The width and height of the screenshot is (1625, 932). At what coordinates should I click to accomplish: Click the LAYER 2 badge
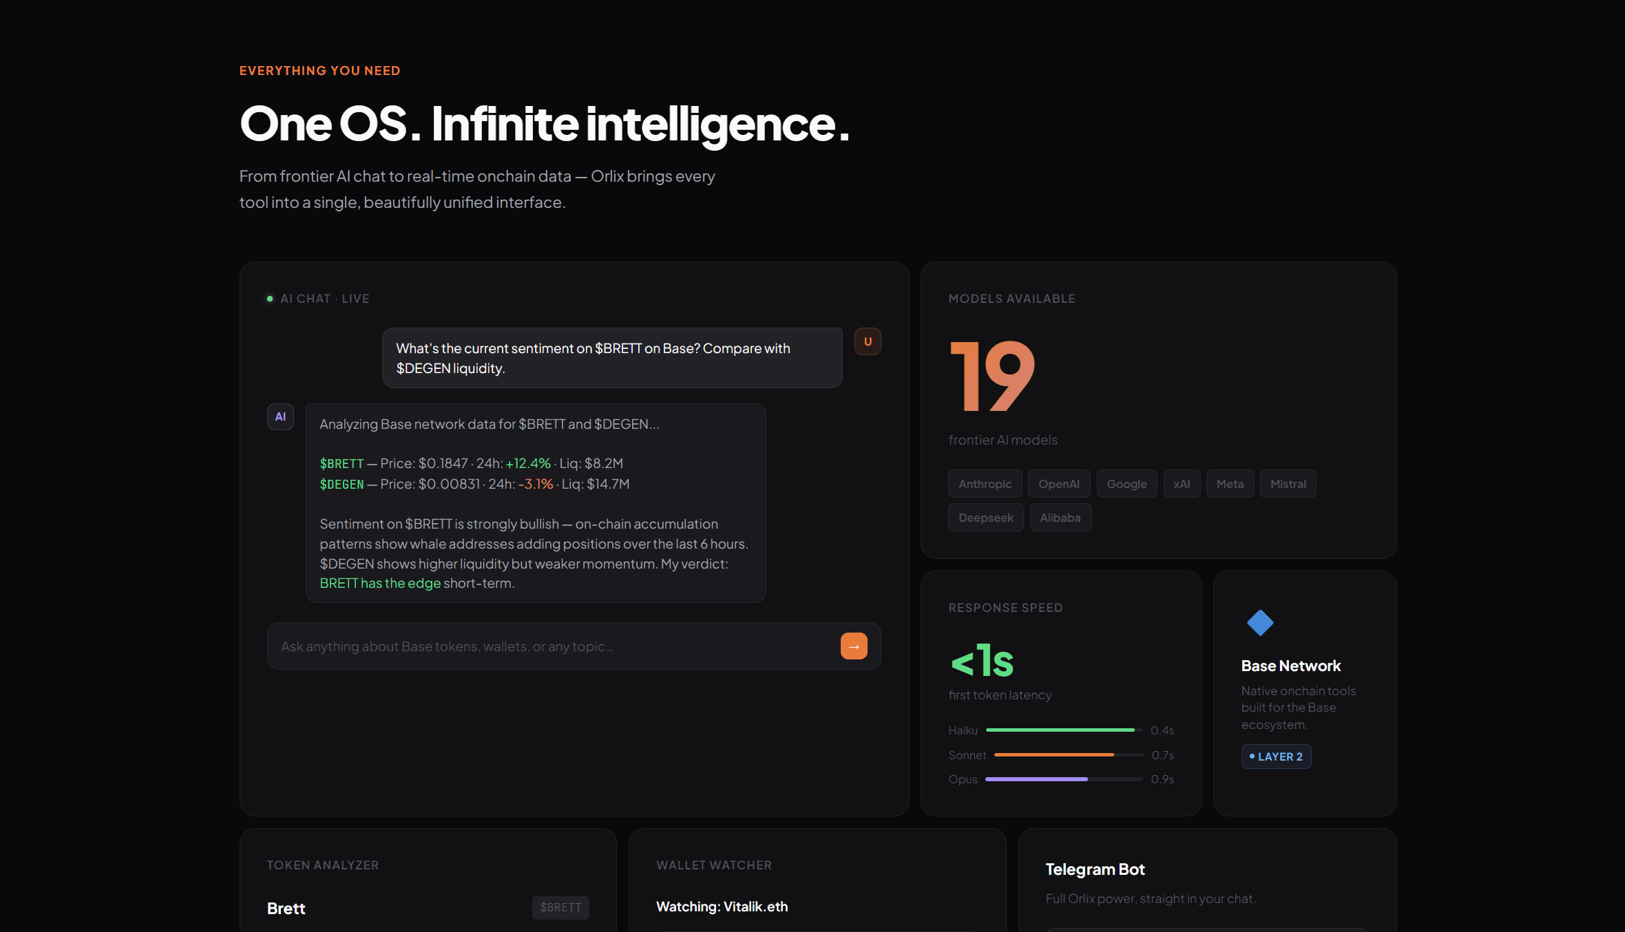coord(1276,756)
